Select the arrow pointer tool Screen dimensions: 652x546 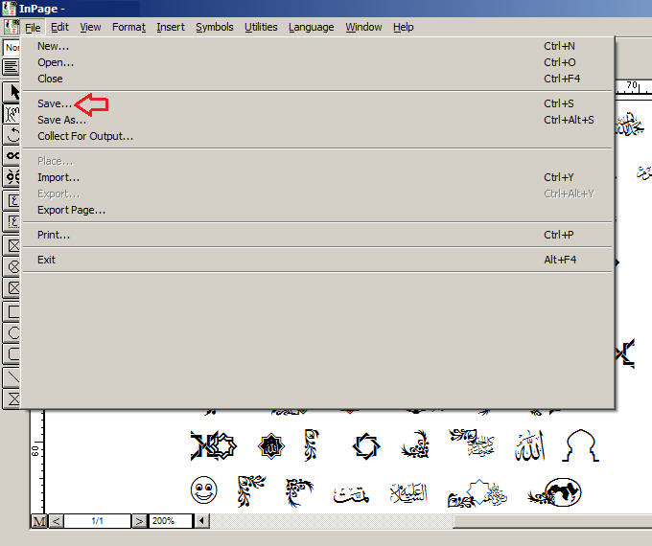[x=12, y=92]
